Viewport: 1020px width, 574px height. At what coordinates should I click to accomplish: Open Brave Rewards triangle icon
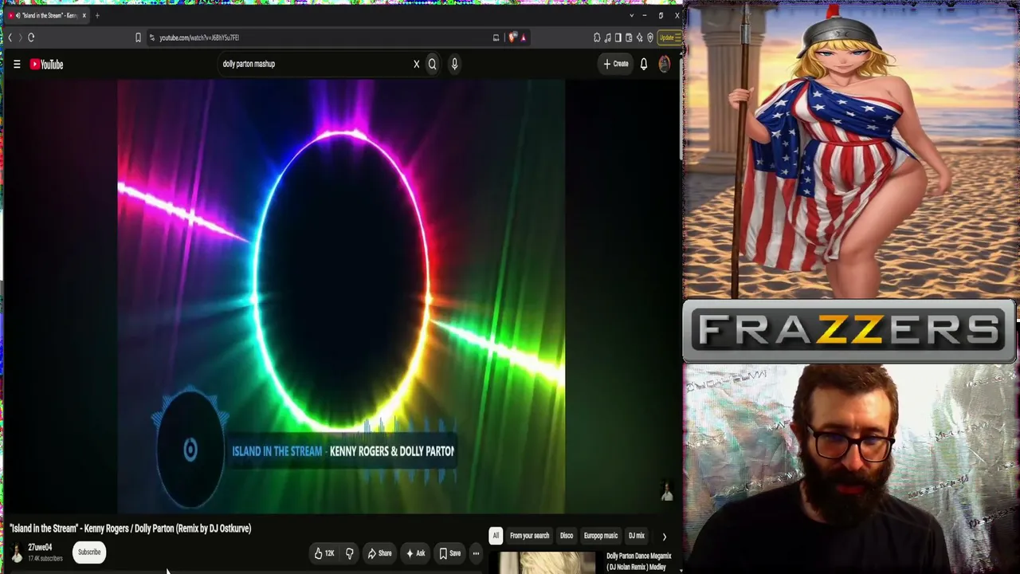click(524, 37)
